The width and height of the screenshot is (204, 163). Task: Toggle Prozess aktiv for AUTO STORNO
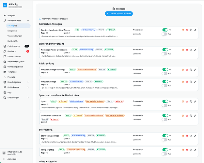click(165, 150)
